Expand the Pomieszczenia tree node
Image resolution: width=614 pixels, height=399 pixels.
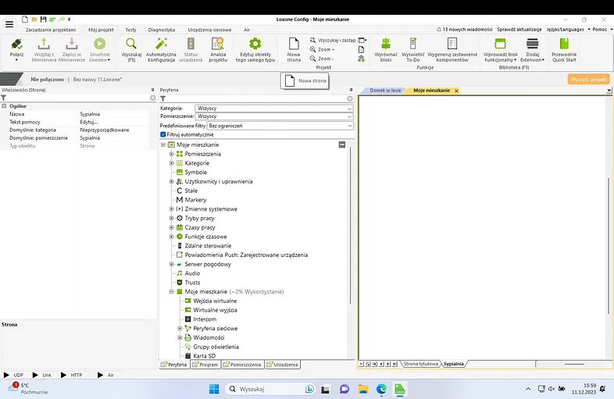[171, 154]
